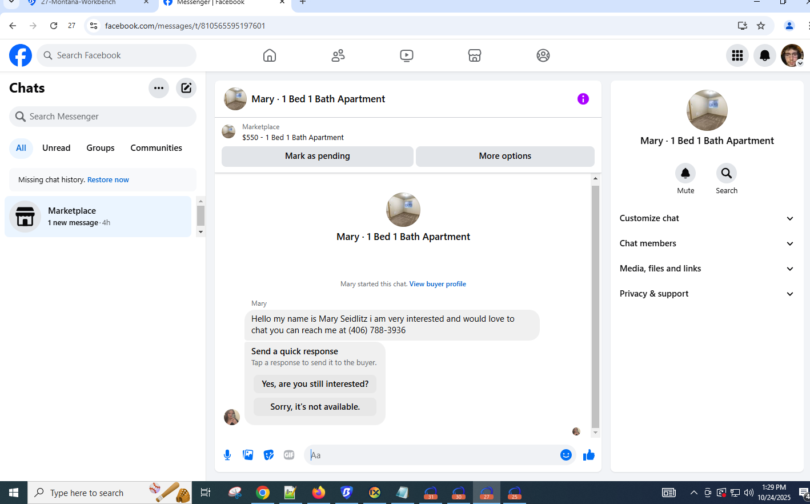Go back in browser history
Viewport: 810px width, 504px height.
[x=13, y=26]
